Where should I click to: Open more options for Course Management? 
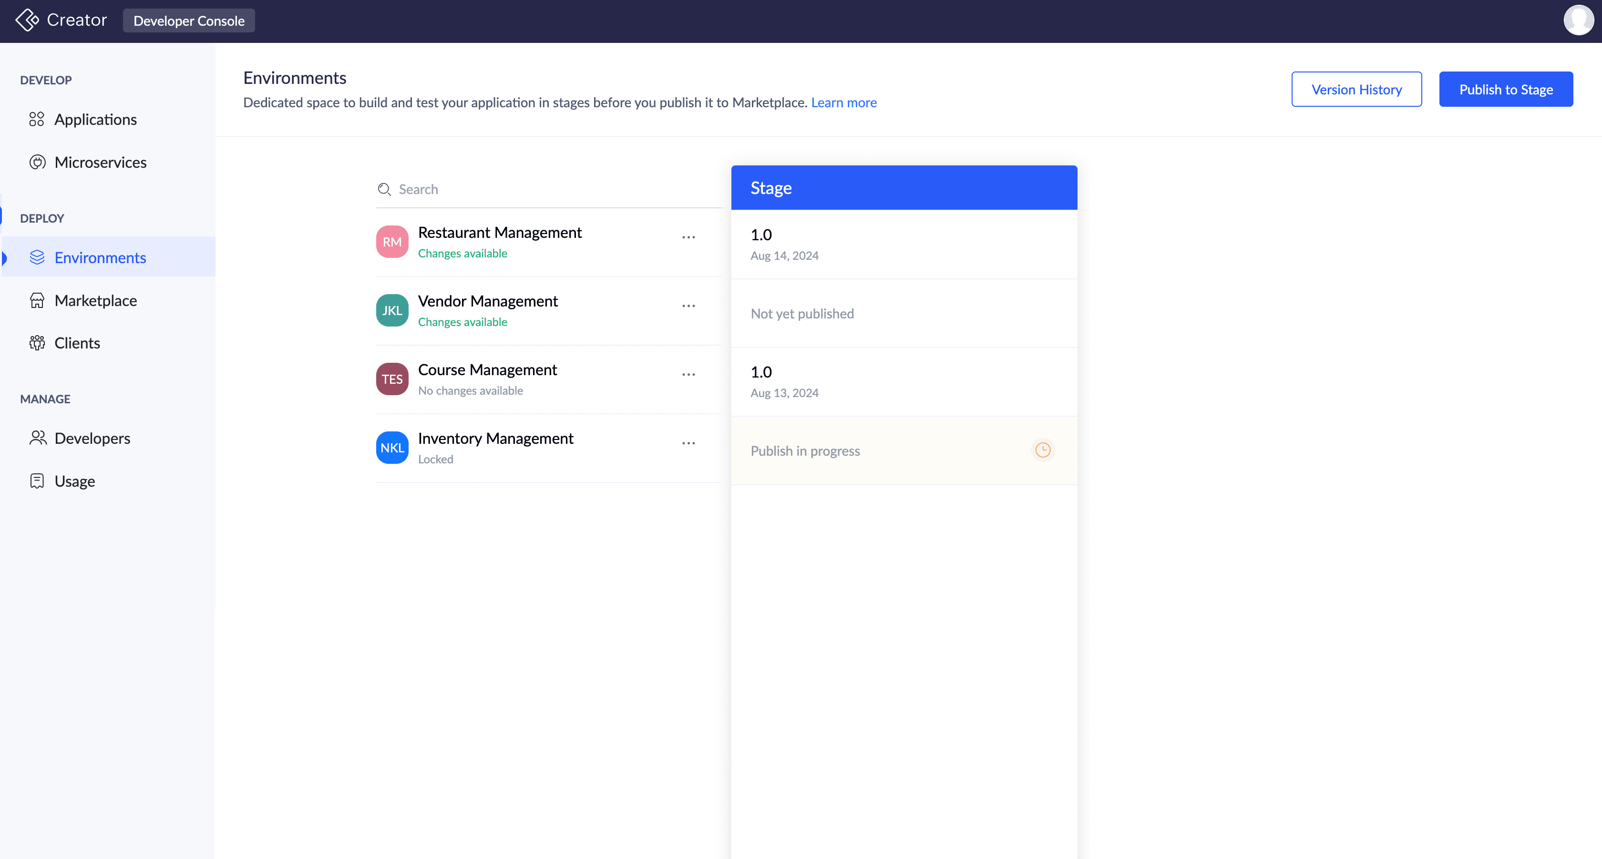click(688, 375)
